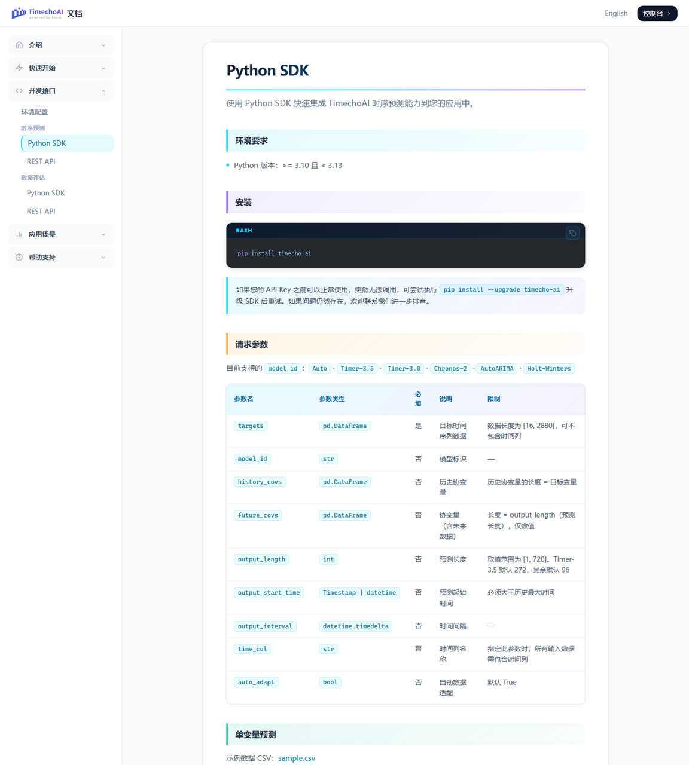The height and width of the screenshot is (765, 689).
Task: Copy the BASH pip install code
Action: click(572, 232)
